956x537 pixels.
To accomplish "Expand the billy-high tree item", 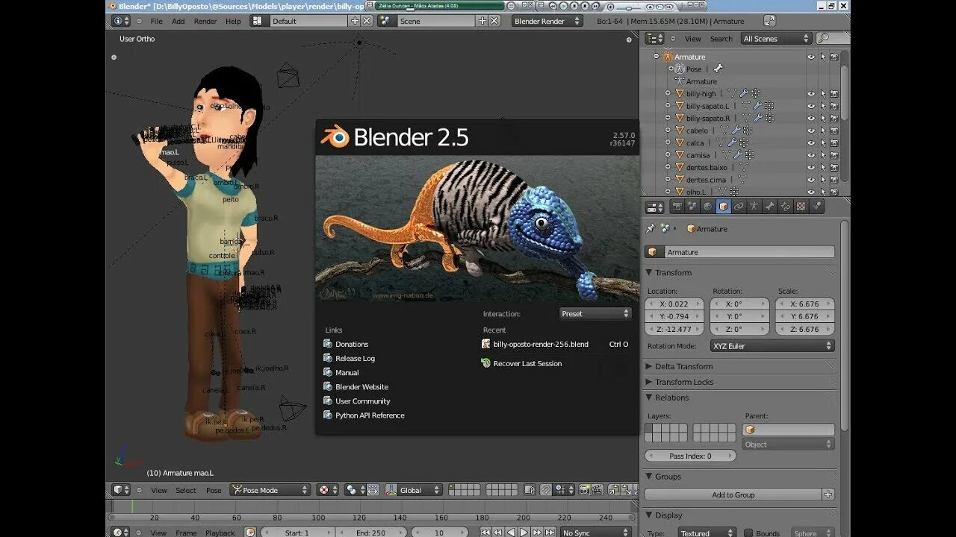I will tap(668, 94).
